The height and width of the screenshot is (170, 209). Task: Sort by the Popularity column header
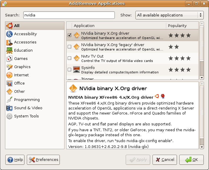(182, 26)
